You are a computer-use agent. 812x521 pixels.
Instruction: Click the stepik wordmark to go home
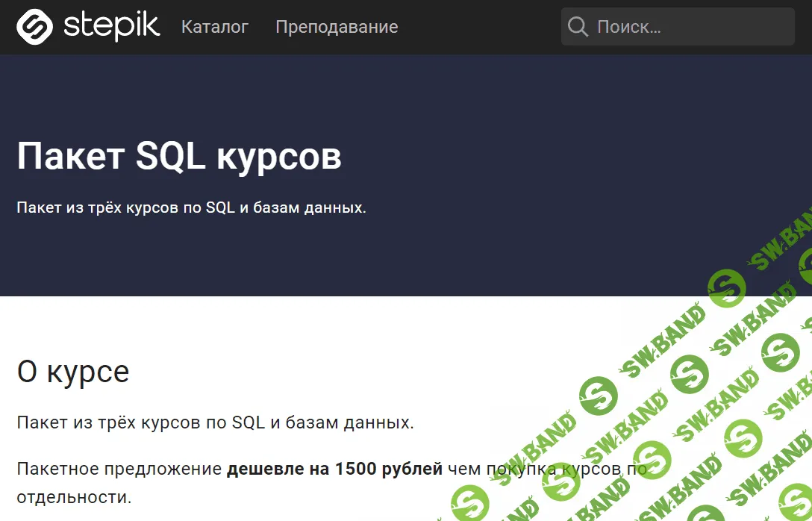click(x=112, y=27)
